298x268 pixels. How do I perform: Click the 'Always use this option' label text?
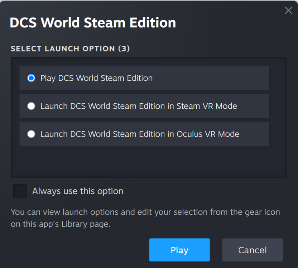pyautogui.click(x=78, y=191)
